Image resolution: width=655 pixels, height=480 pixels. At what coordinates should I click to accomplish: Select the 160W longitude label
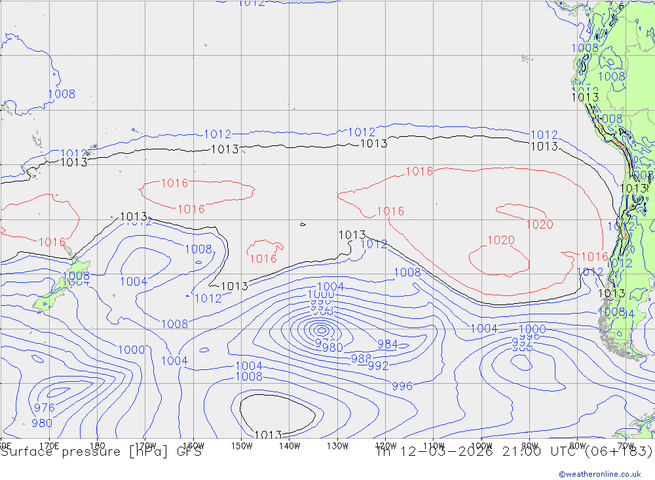194,446
